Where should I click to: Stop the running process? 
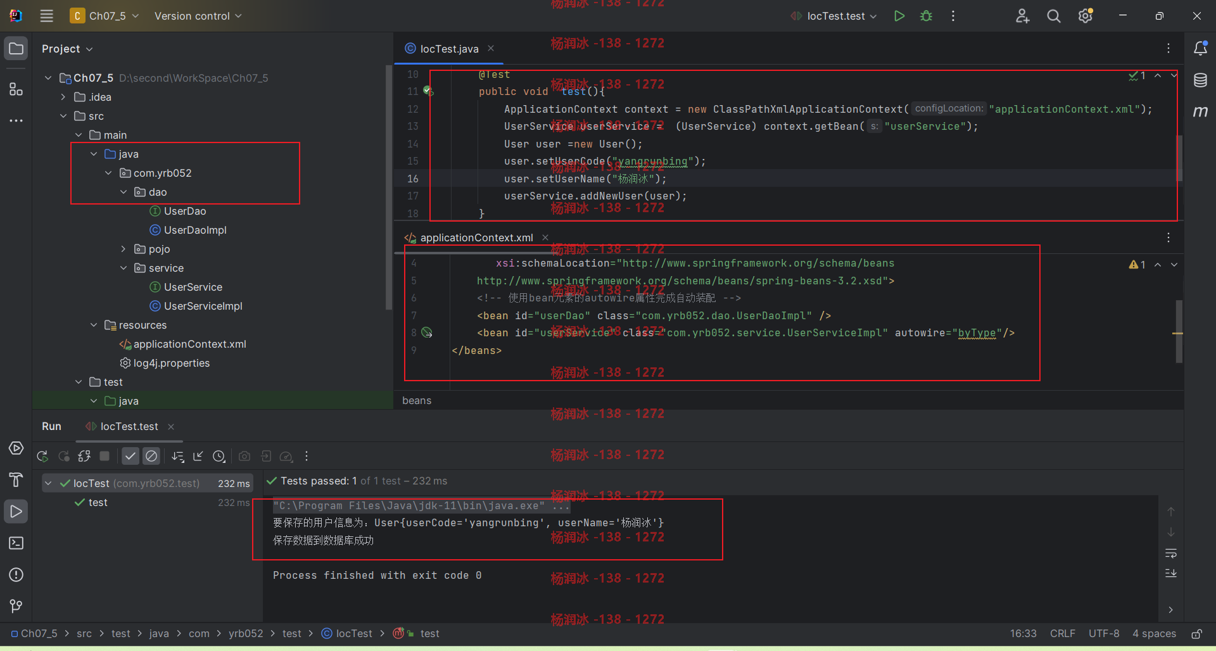[105, 456]
